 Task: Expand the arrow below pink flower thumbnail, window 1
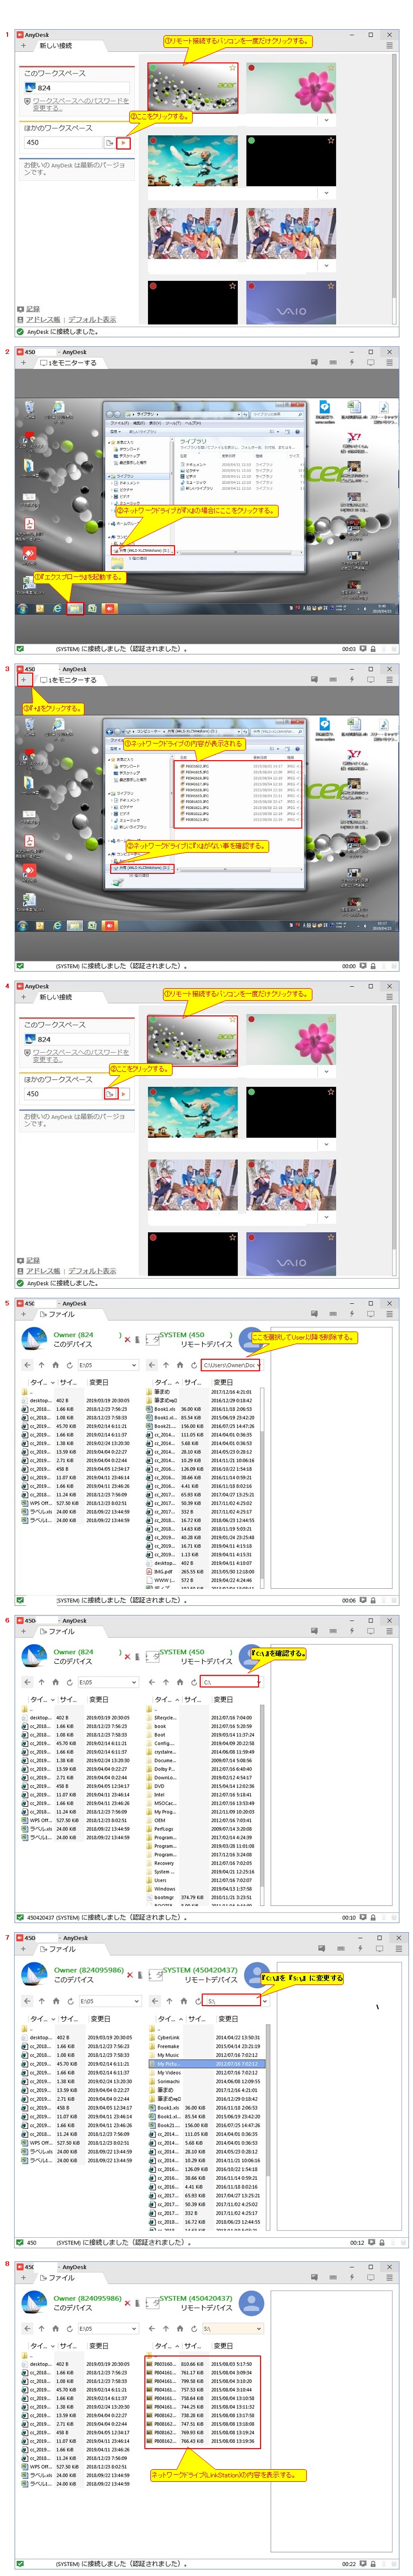pyautogui.click(x=326, y=121)
